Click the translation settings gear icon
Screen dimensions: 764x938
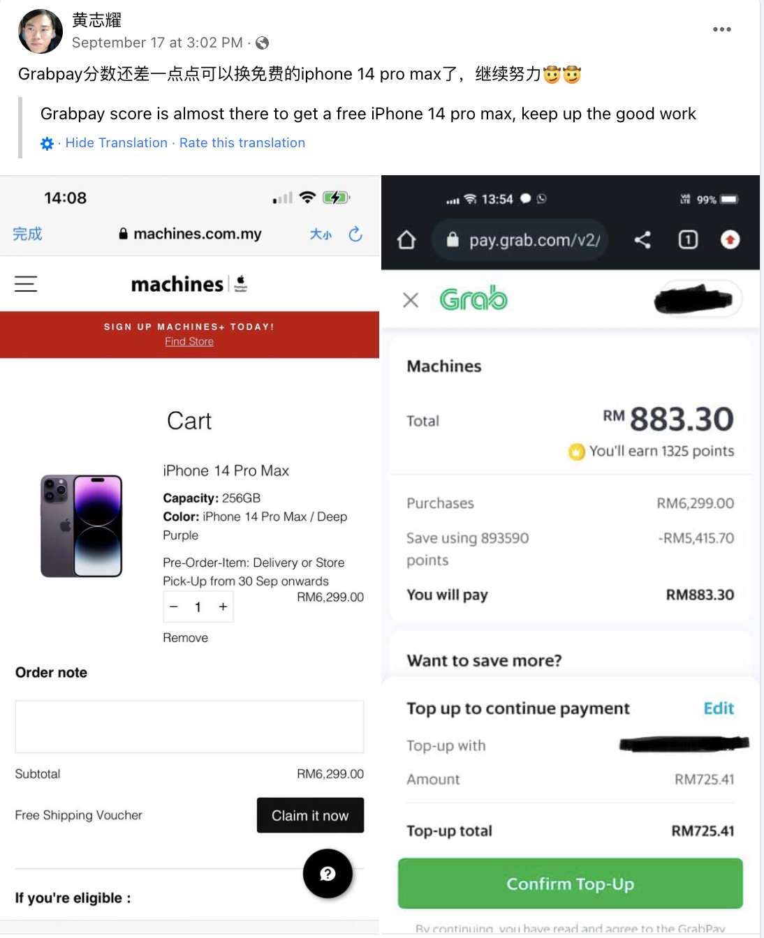[x=47, y=143]
